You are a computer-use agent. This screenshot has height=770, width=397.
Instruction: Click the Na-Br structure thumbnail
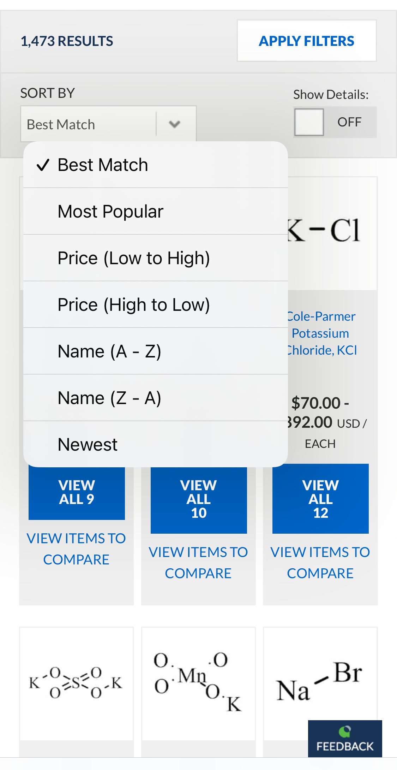[320, 681]
